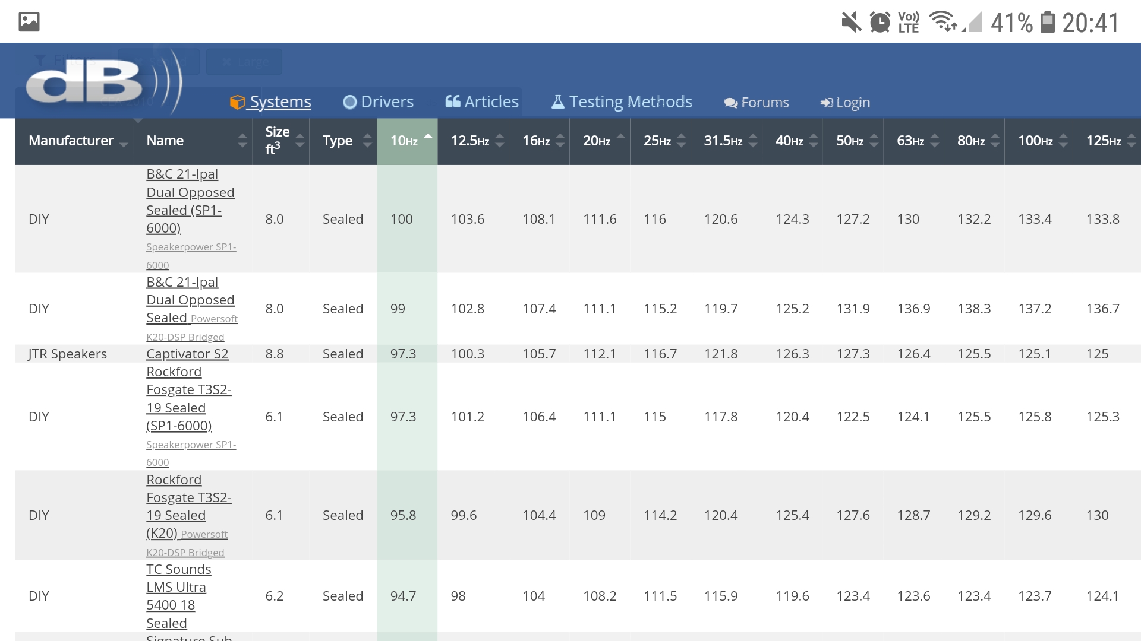The image size is (1141, 641).
Task: Select the 120.6 value at 31.5Hz
Action: [721, 220]
